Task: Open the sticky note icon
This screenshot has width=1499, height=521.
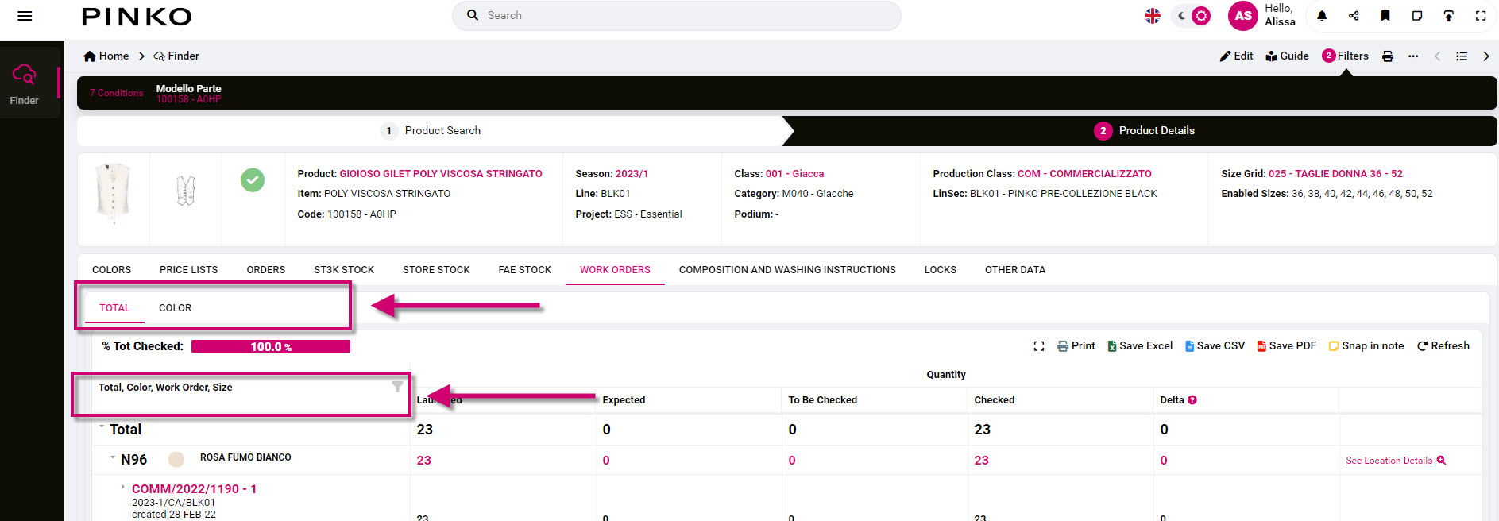Action: click(x=1417, y=16)
